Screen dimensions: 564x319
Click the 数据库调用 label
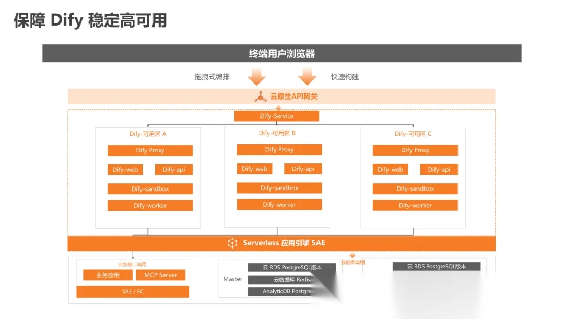352,263
